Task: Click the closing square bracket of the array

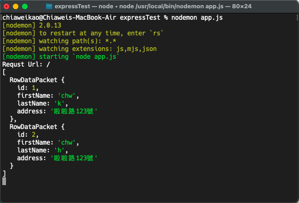Action: click(x=4, y=174)
